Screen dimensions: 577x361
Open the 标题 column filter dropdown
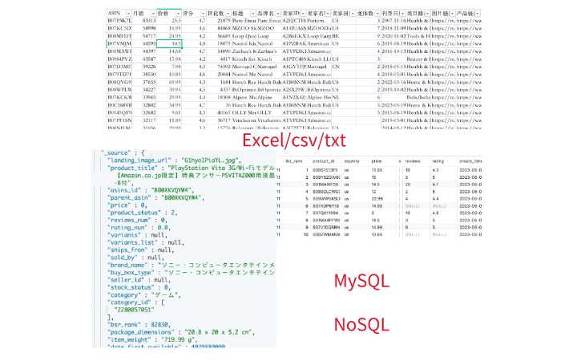pos(253,14)
